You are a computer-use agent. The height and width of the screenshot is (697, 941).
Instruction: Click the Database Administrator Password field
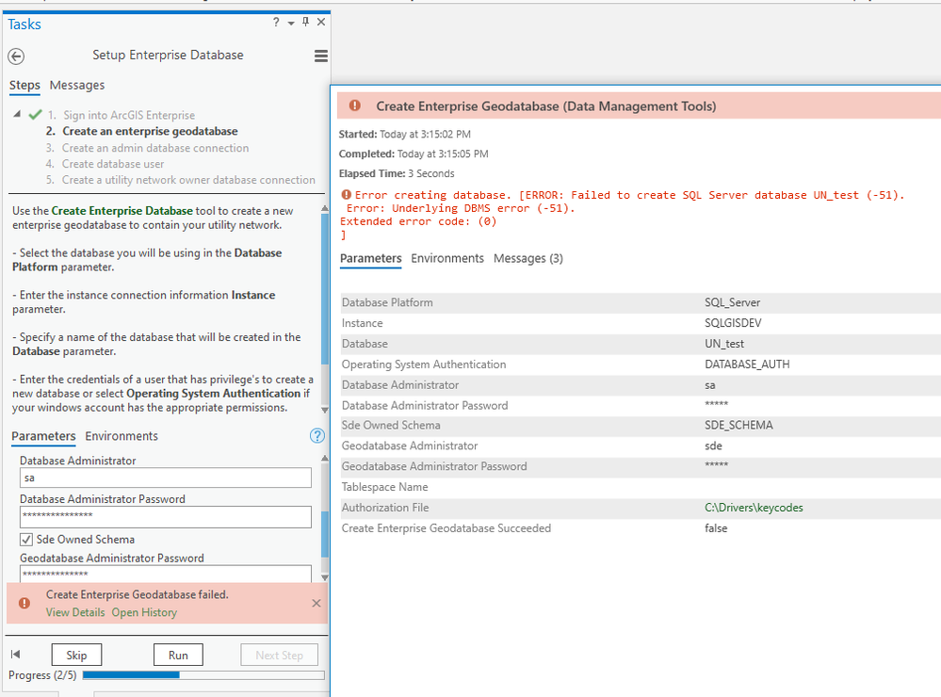166,517
